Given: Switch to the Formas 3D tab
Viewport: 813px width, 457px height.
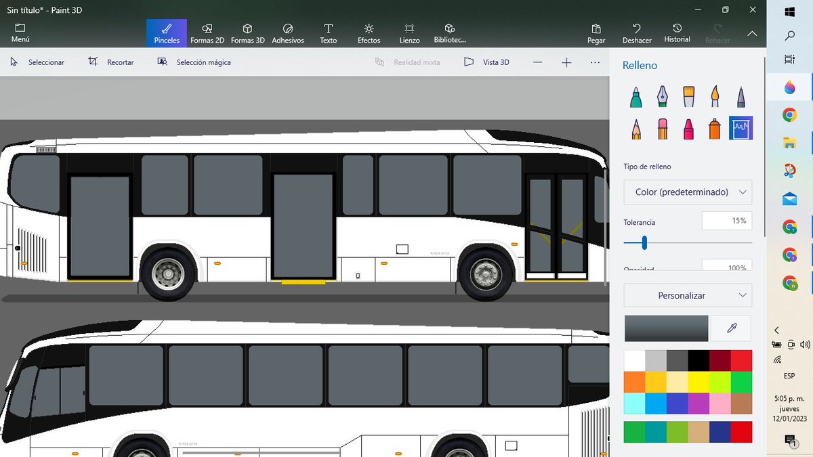Looking at the screenshot, I should [x=247, y=33].
